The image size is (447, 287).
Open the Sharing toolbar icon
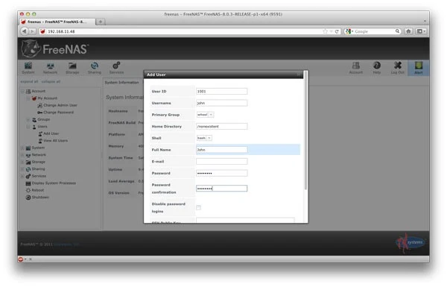95,68
